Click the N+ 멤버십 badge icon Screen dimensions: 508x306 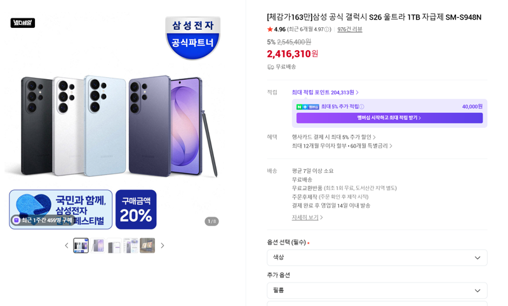308,106
